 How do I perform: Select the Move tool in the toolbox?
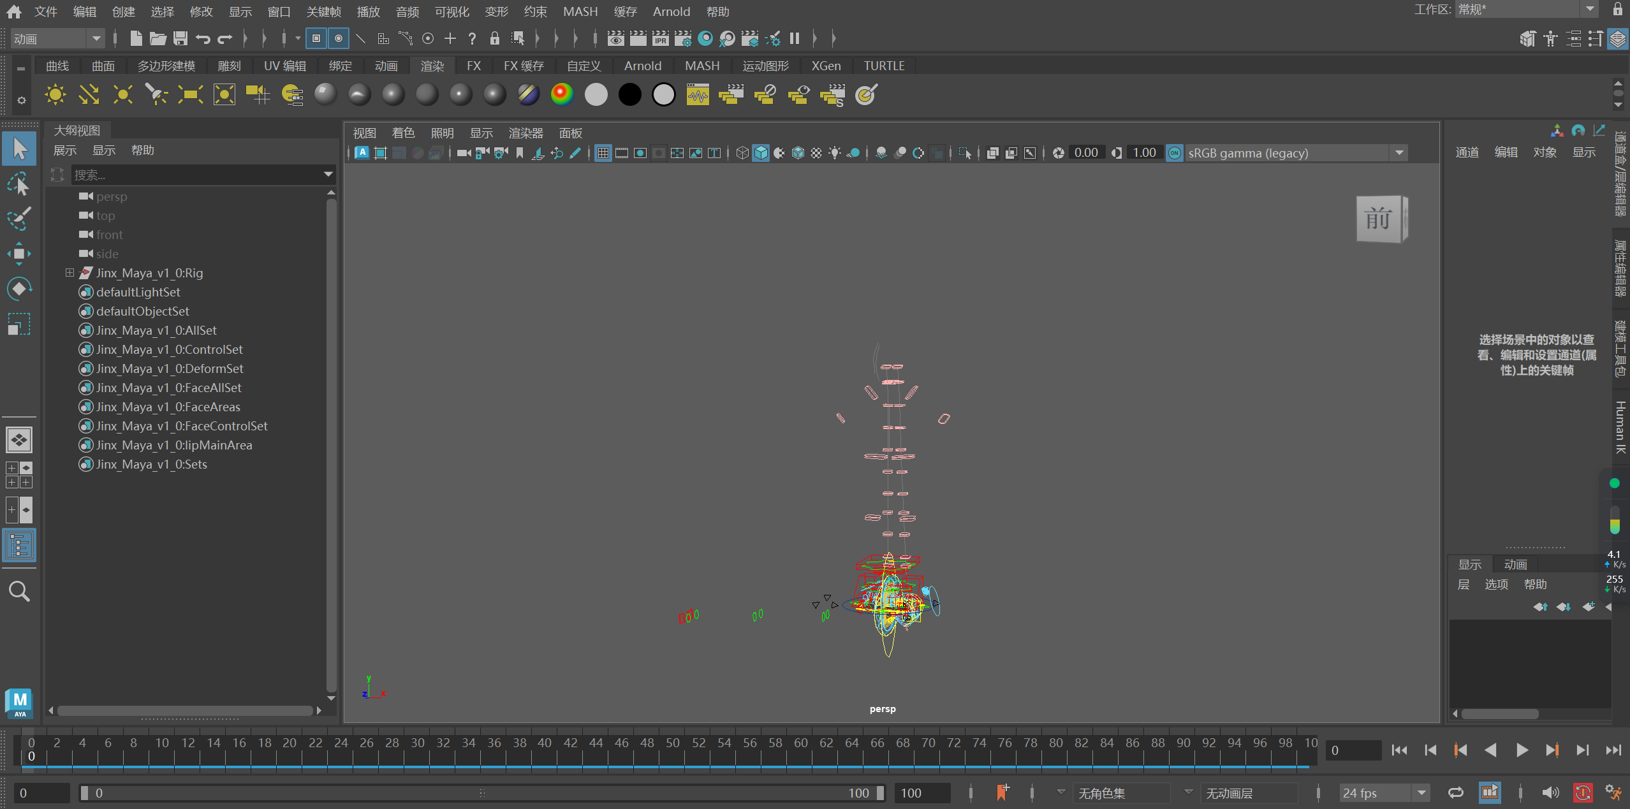click(x=19, y=254)
